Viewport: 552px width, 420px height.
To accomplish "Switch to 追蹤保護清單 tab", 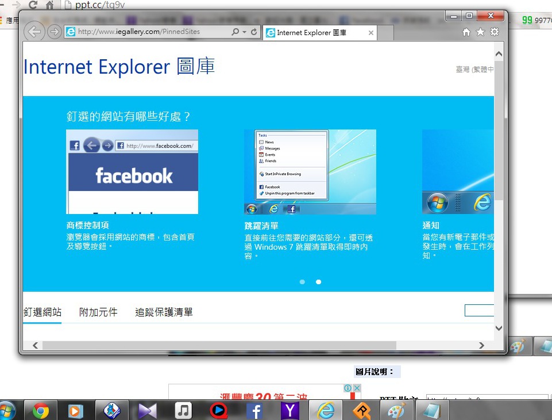I will coord(164,312).
